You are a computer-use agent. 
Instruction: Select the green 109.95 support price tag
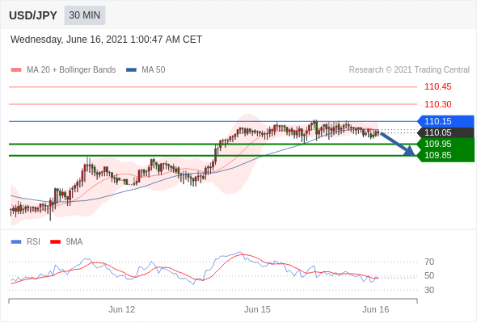pos(445,144)
